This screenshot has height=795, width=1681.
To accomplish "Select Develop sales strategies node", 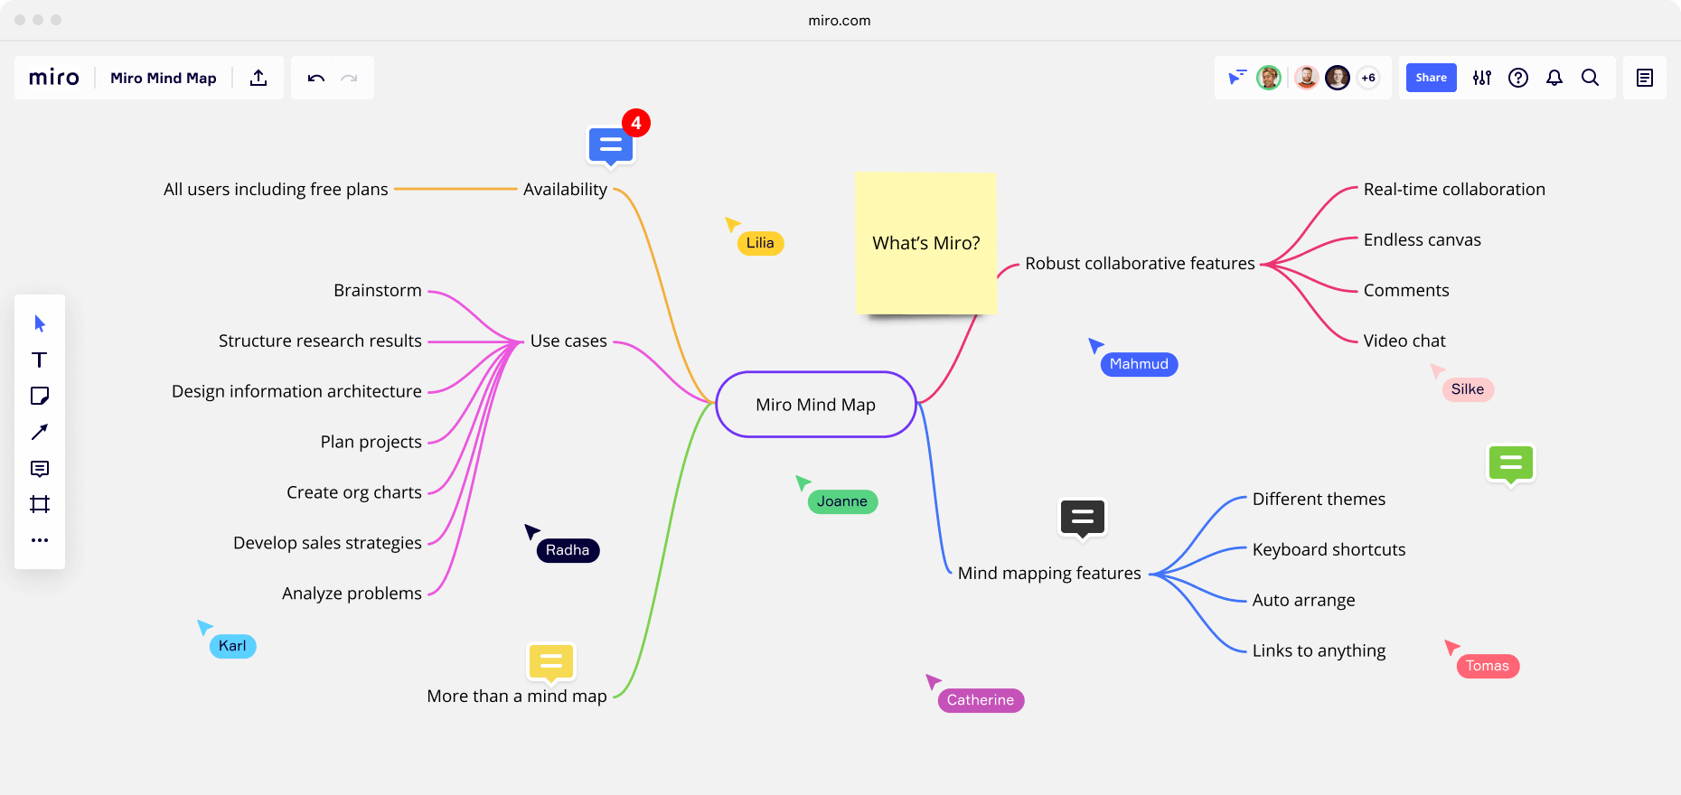I will (327, 544).
